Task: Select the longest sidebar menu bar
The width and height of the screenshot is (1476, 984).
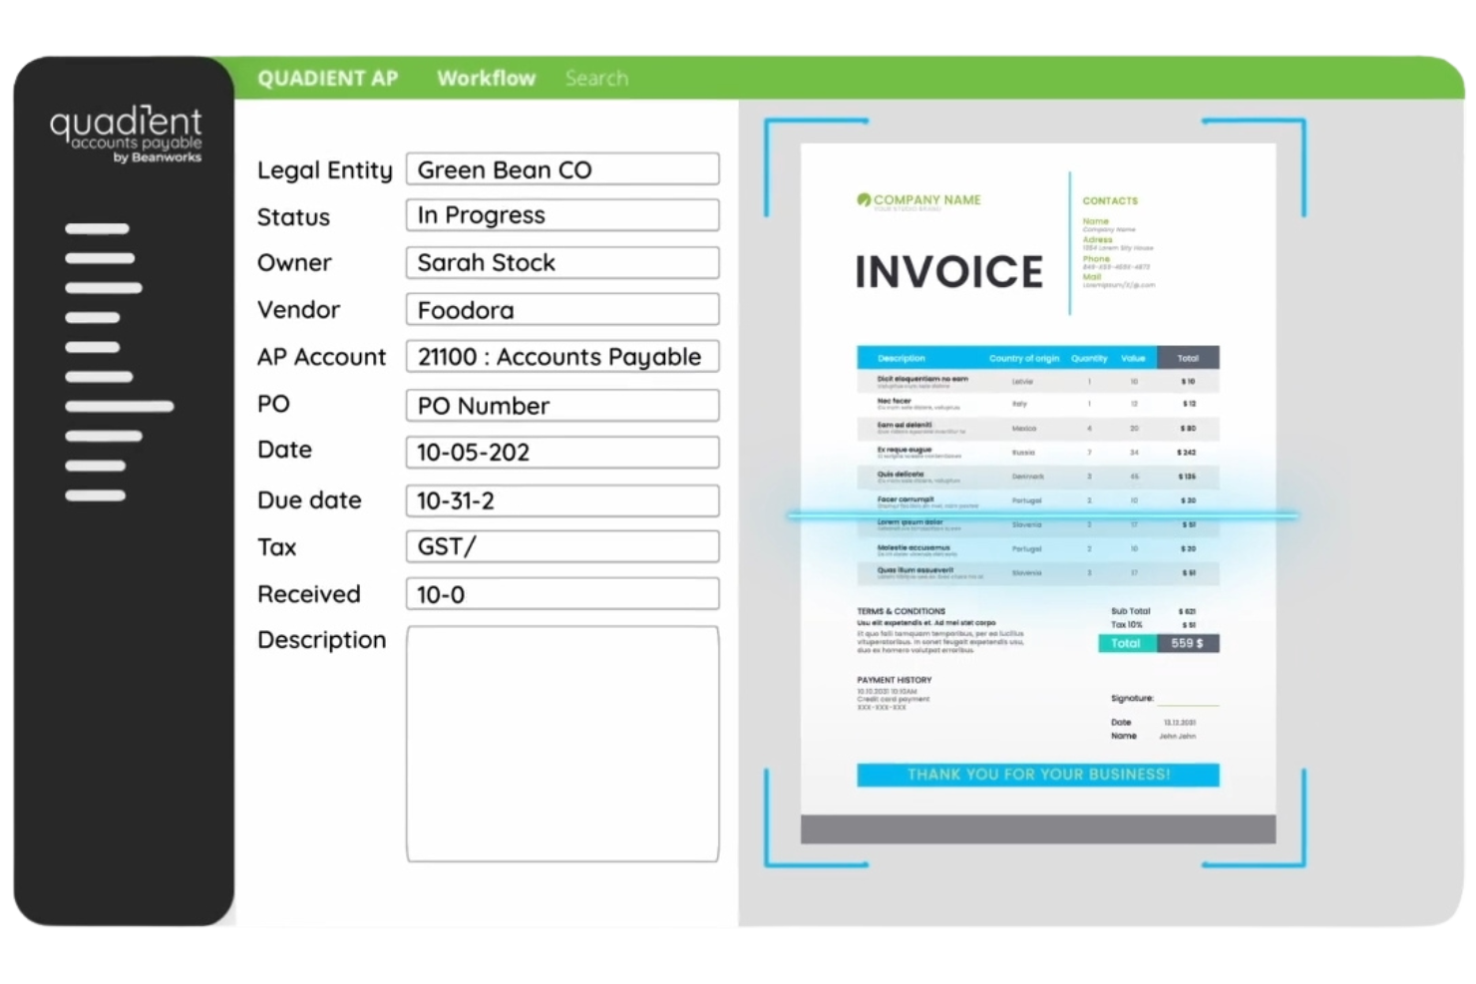Action: pyautogui.click(x=119, y=407)
